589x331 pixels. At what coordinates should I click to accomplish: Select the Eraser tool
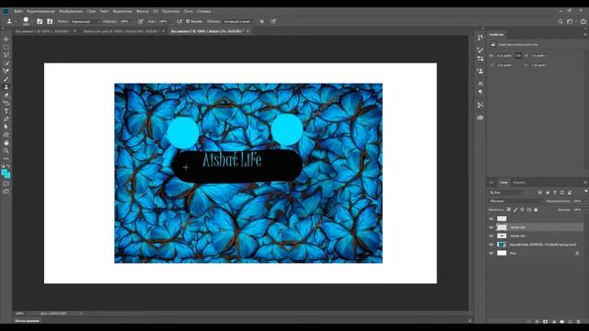click(x=6, y=95)
